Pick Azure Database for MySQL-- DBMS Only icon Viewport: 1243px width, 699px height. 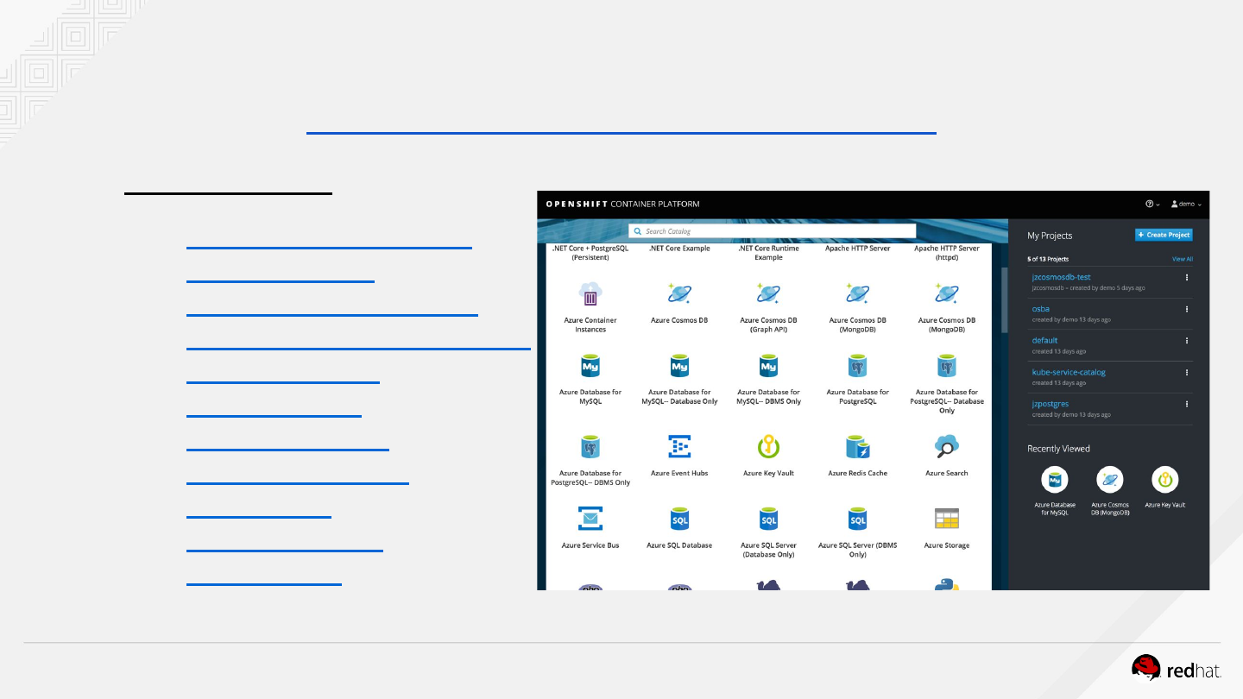(x=768, y=366)
